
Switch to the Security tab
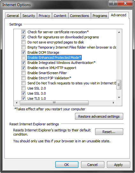(29, 16)
